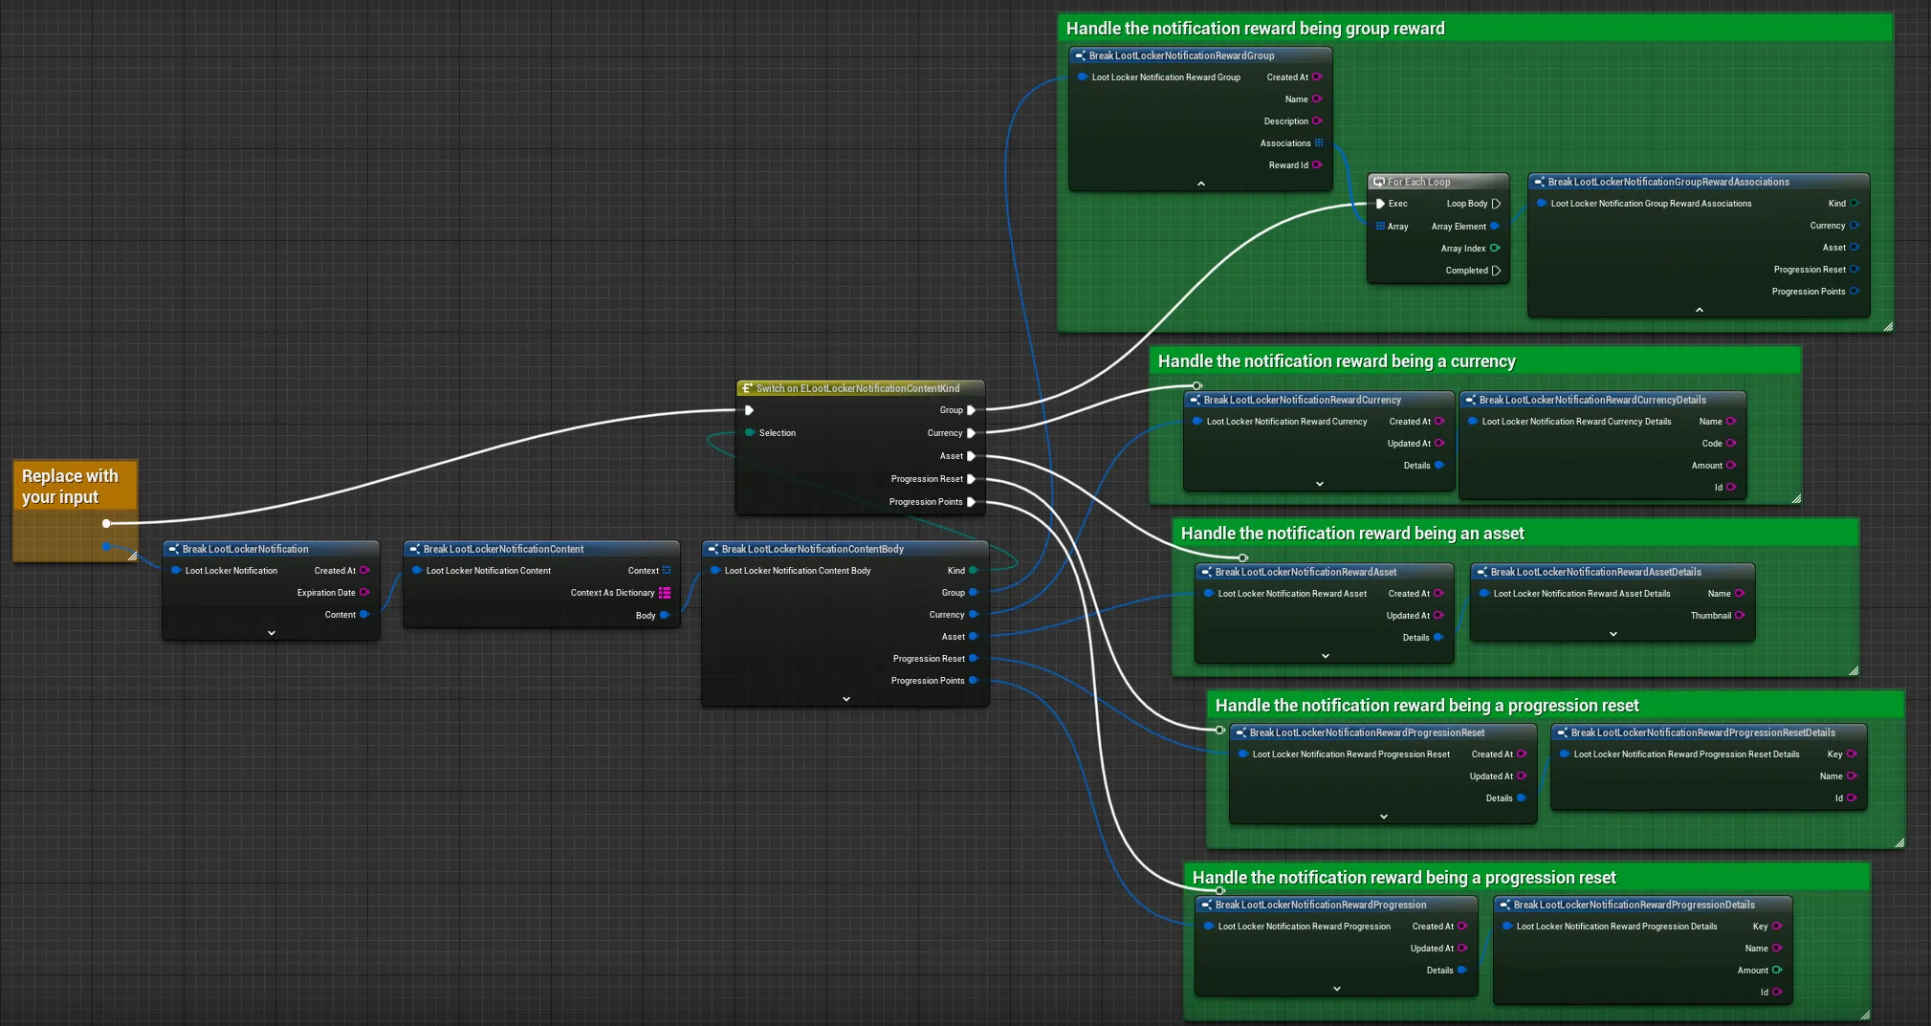This screenshot has width=1931, height=1026.
Task: Click the Code pin on RewardCurrencyDetails node
Action: coord(1731,444)
